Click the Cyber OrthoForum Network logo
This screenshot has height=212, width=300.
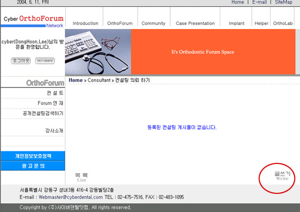pos(33,21)
